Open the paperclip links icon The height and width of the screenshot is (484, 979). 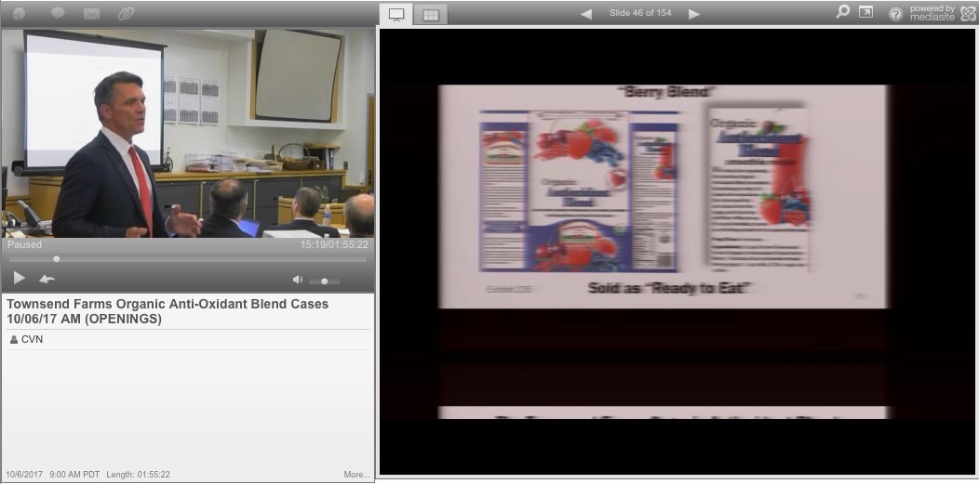point(127,14)
